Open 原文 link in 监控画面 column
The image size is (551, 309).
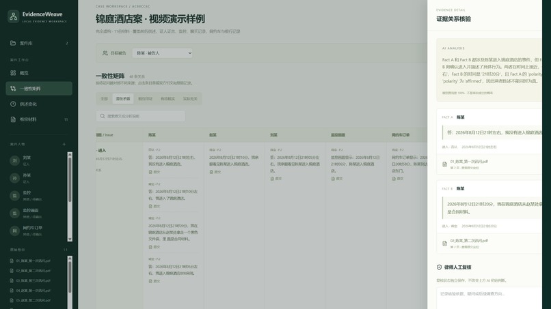pyautogui.click(x=337, y=179)
